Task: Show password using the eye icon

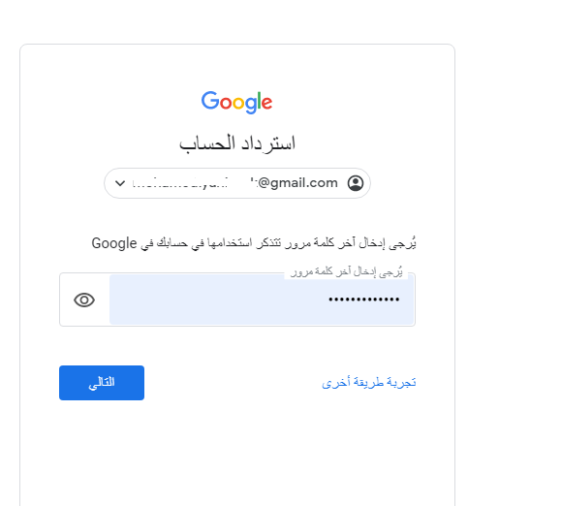Action: coord(84,300)
